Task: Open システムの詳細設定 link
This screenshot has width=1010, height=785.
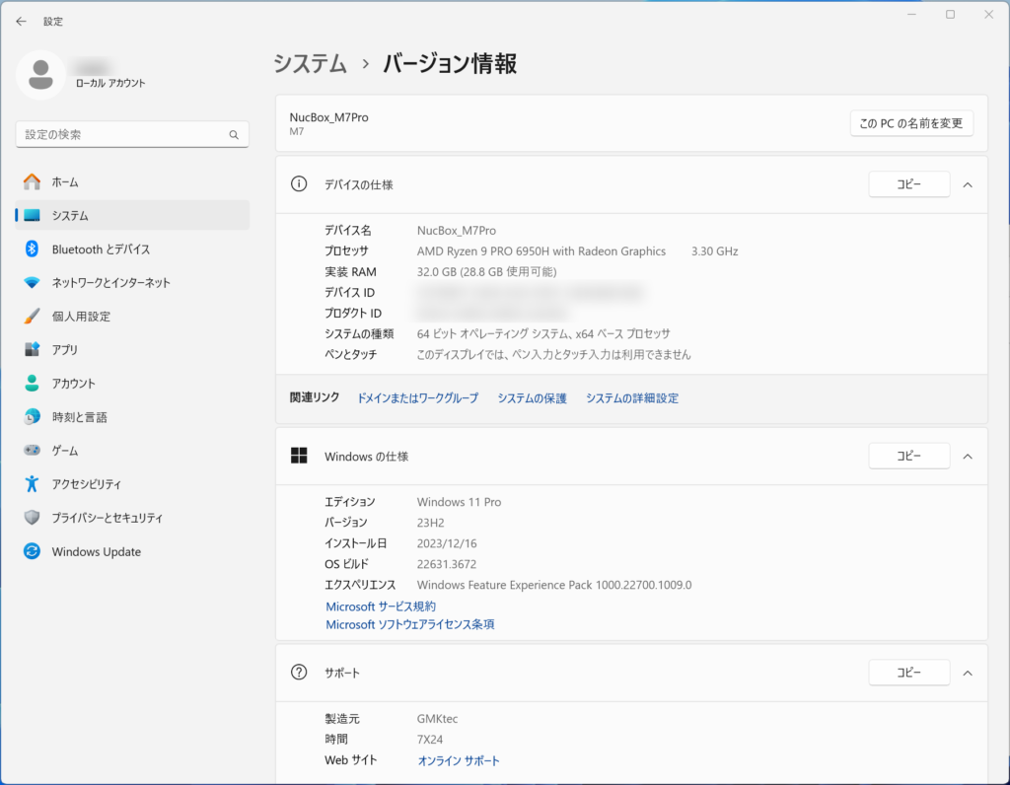Action: point(632,398)
